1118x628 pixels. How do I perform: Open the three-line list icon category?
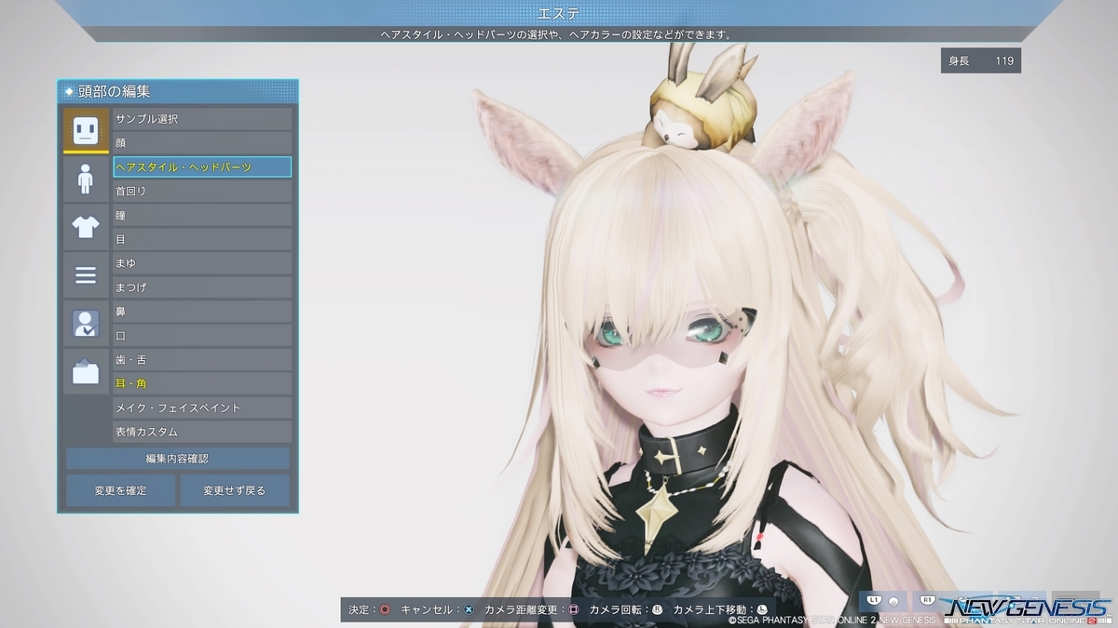tap(85, 275)
